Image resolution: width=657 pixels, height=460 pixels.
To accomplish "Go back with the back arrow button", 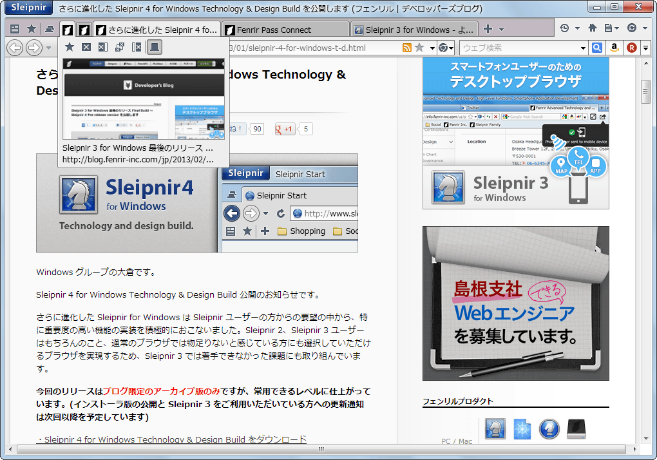I will pyautogui.click(x=15, y=48).
